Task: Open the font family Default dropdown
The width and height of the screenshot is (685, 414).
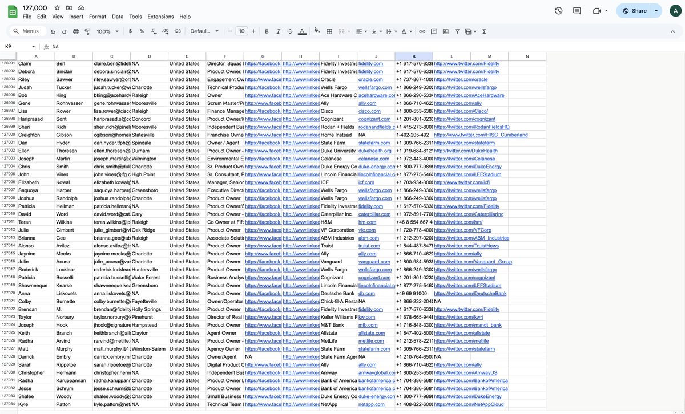Action: coord(204,31)
